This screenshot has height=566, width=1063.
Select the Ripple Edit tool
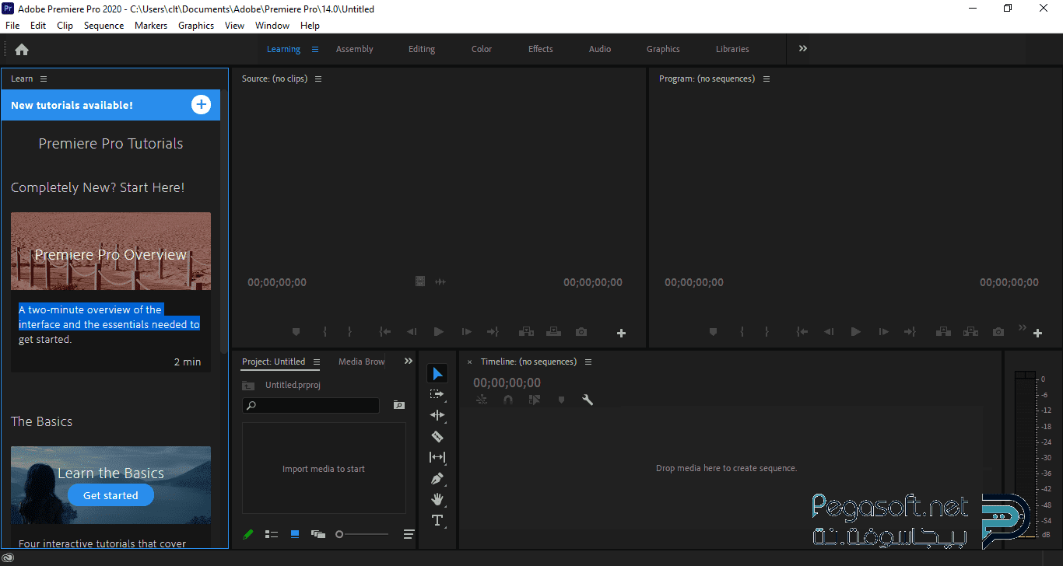(x=437, y=415)
